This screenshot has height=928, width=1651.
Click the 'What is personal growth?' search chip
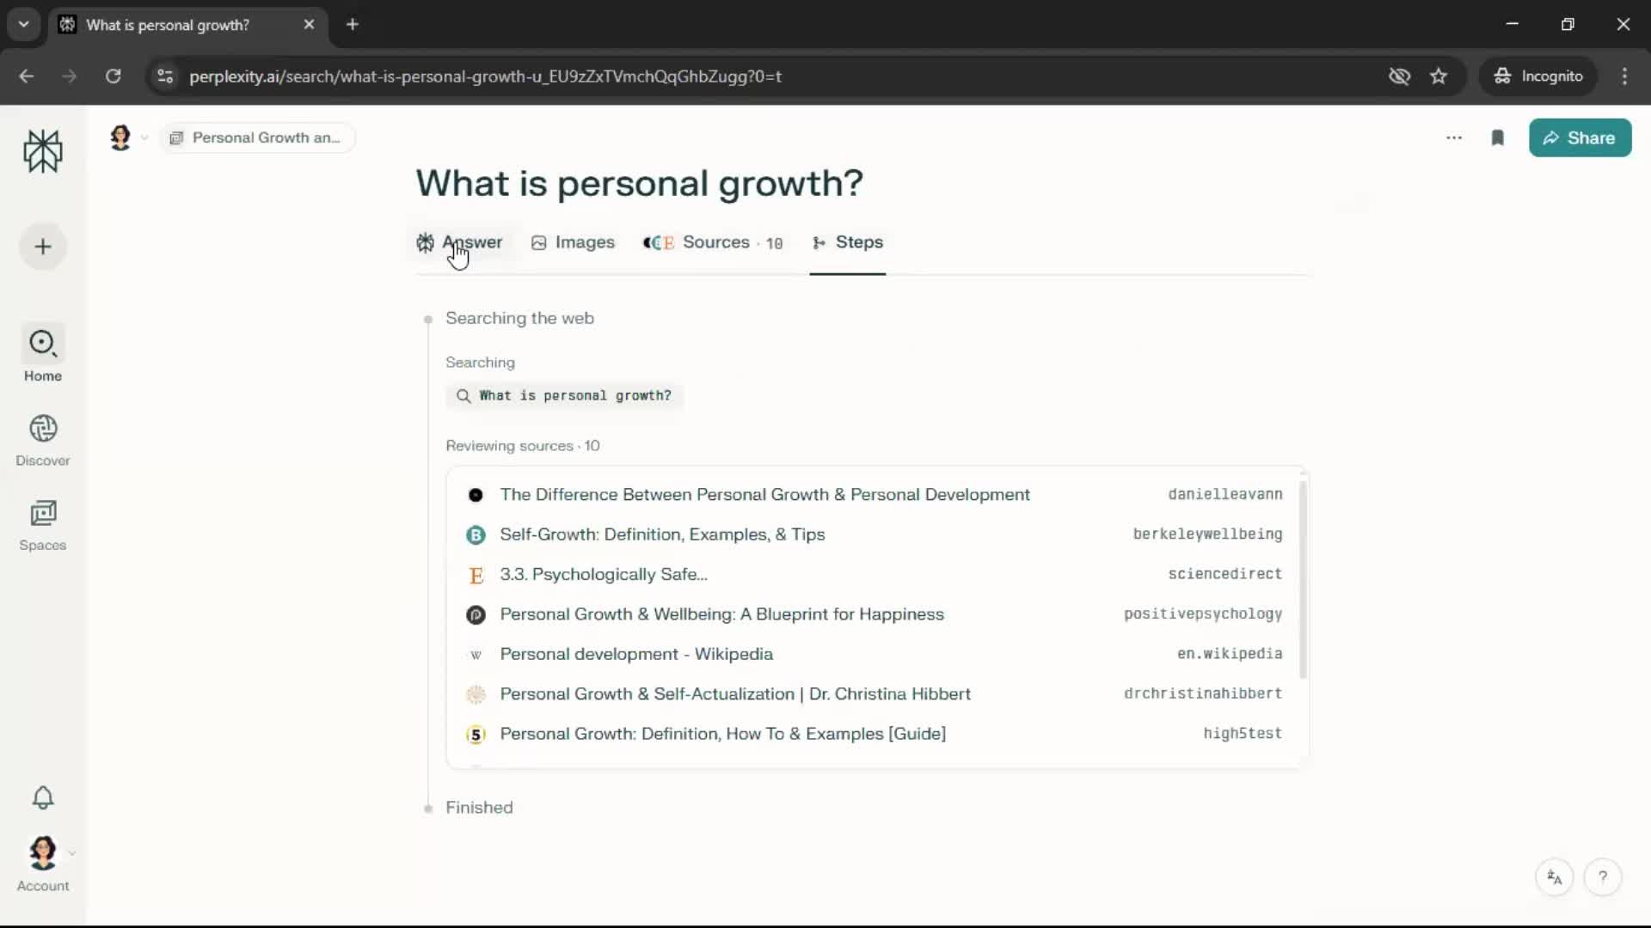point(565,396)
